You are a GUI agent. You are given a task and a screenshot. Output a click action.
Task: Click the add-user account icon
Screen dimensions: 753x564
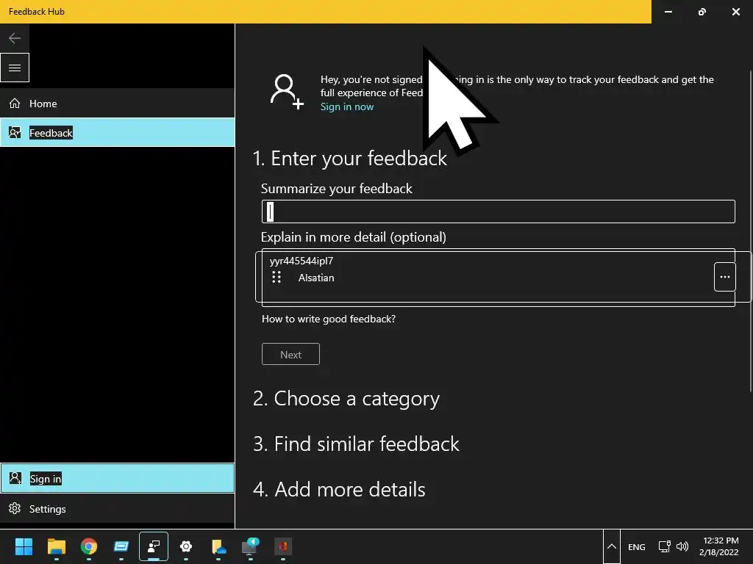click(286, 91)
